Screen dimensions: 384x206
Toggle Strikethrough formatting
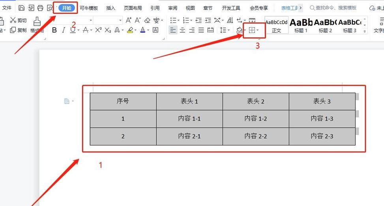pos(86,30)
